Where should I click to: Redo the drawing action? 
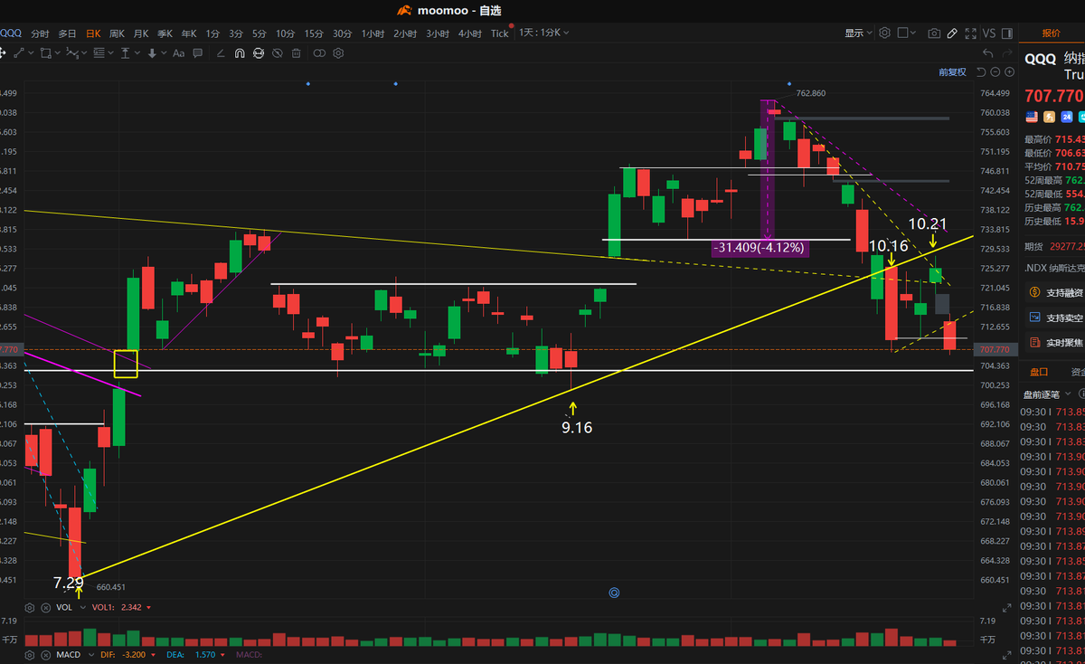[1007, 52]
